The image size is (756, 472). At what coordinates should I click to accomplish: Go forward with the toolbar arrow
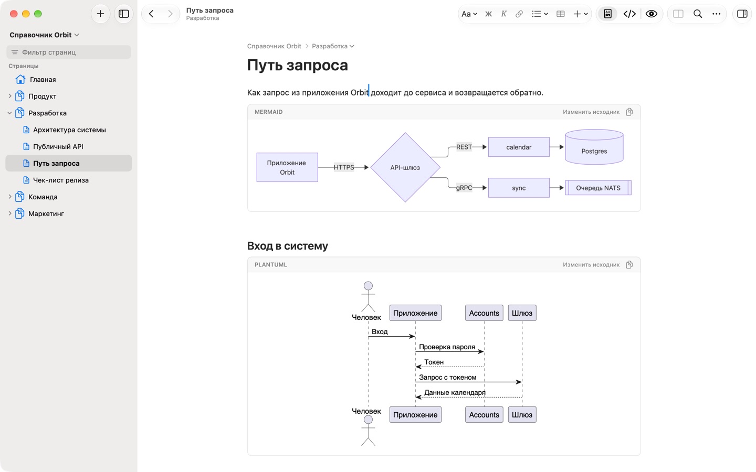coord(170,14)
